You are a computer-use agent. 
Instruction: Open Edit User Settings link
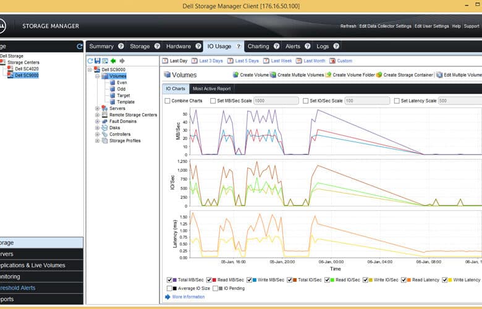pos(431,26)
